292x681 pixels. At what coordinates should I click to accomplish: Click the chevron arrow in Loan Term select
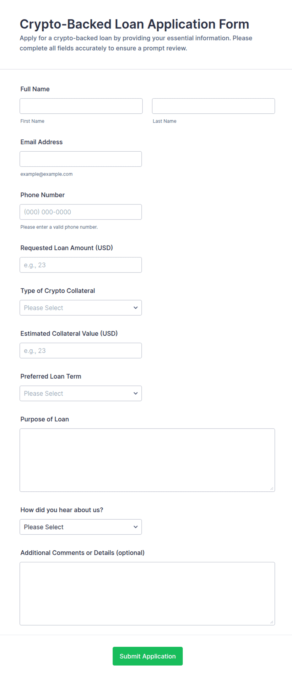tap(136, 393)
